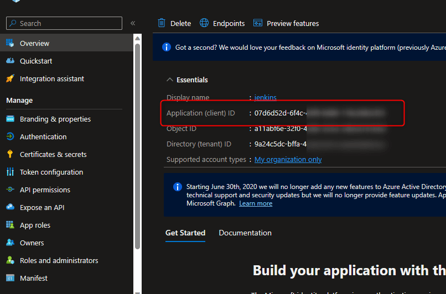Click the sidebar scroll up arrow

137,38
